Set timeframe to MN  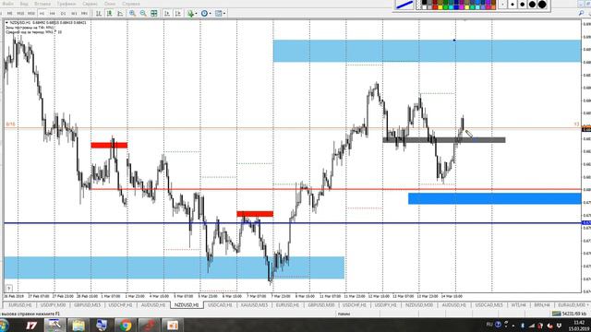coord(84,13)
